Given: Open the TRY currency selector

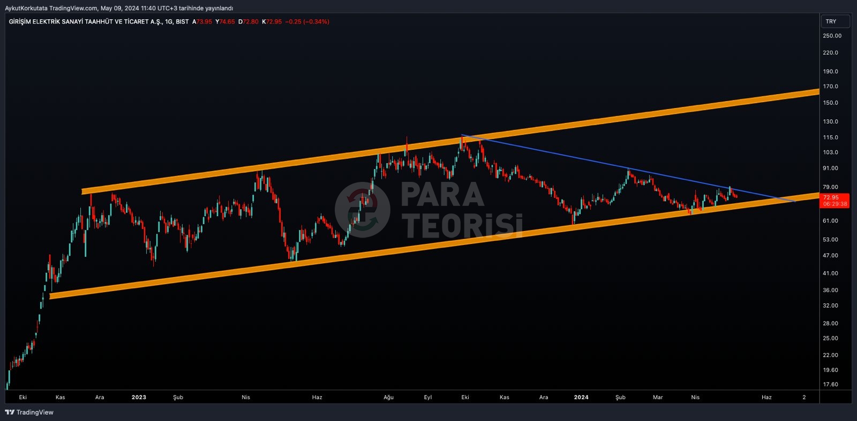Looking at the screenshot, I should (x=835, y=21).
